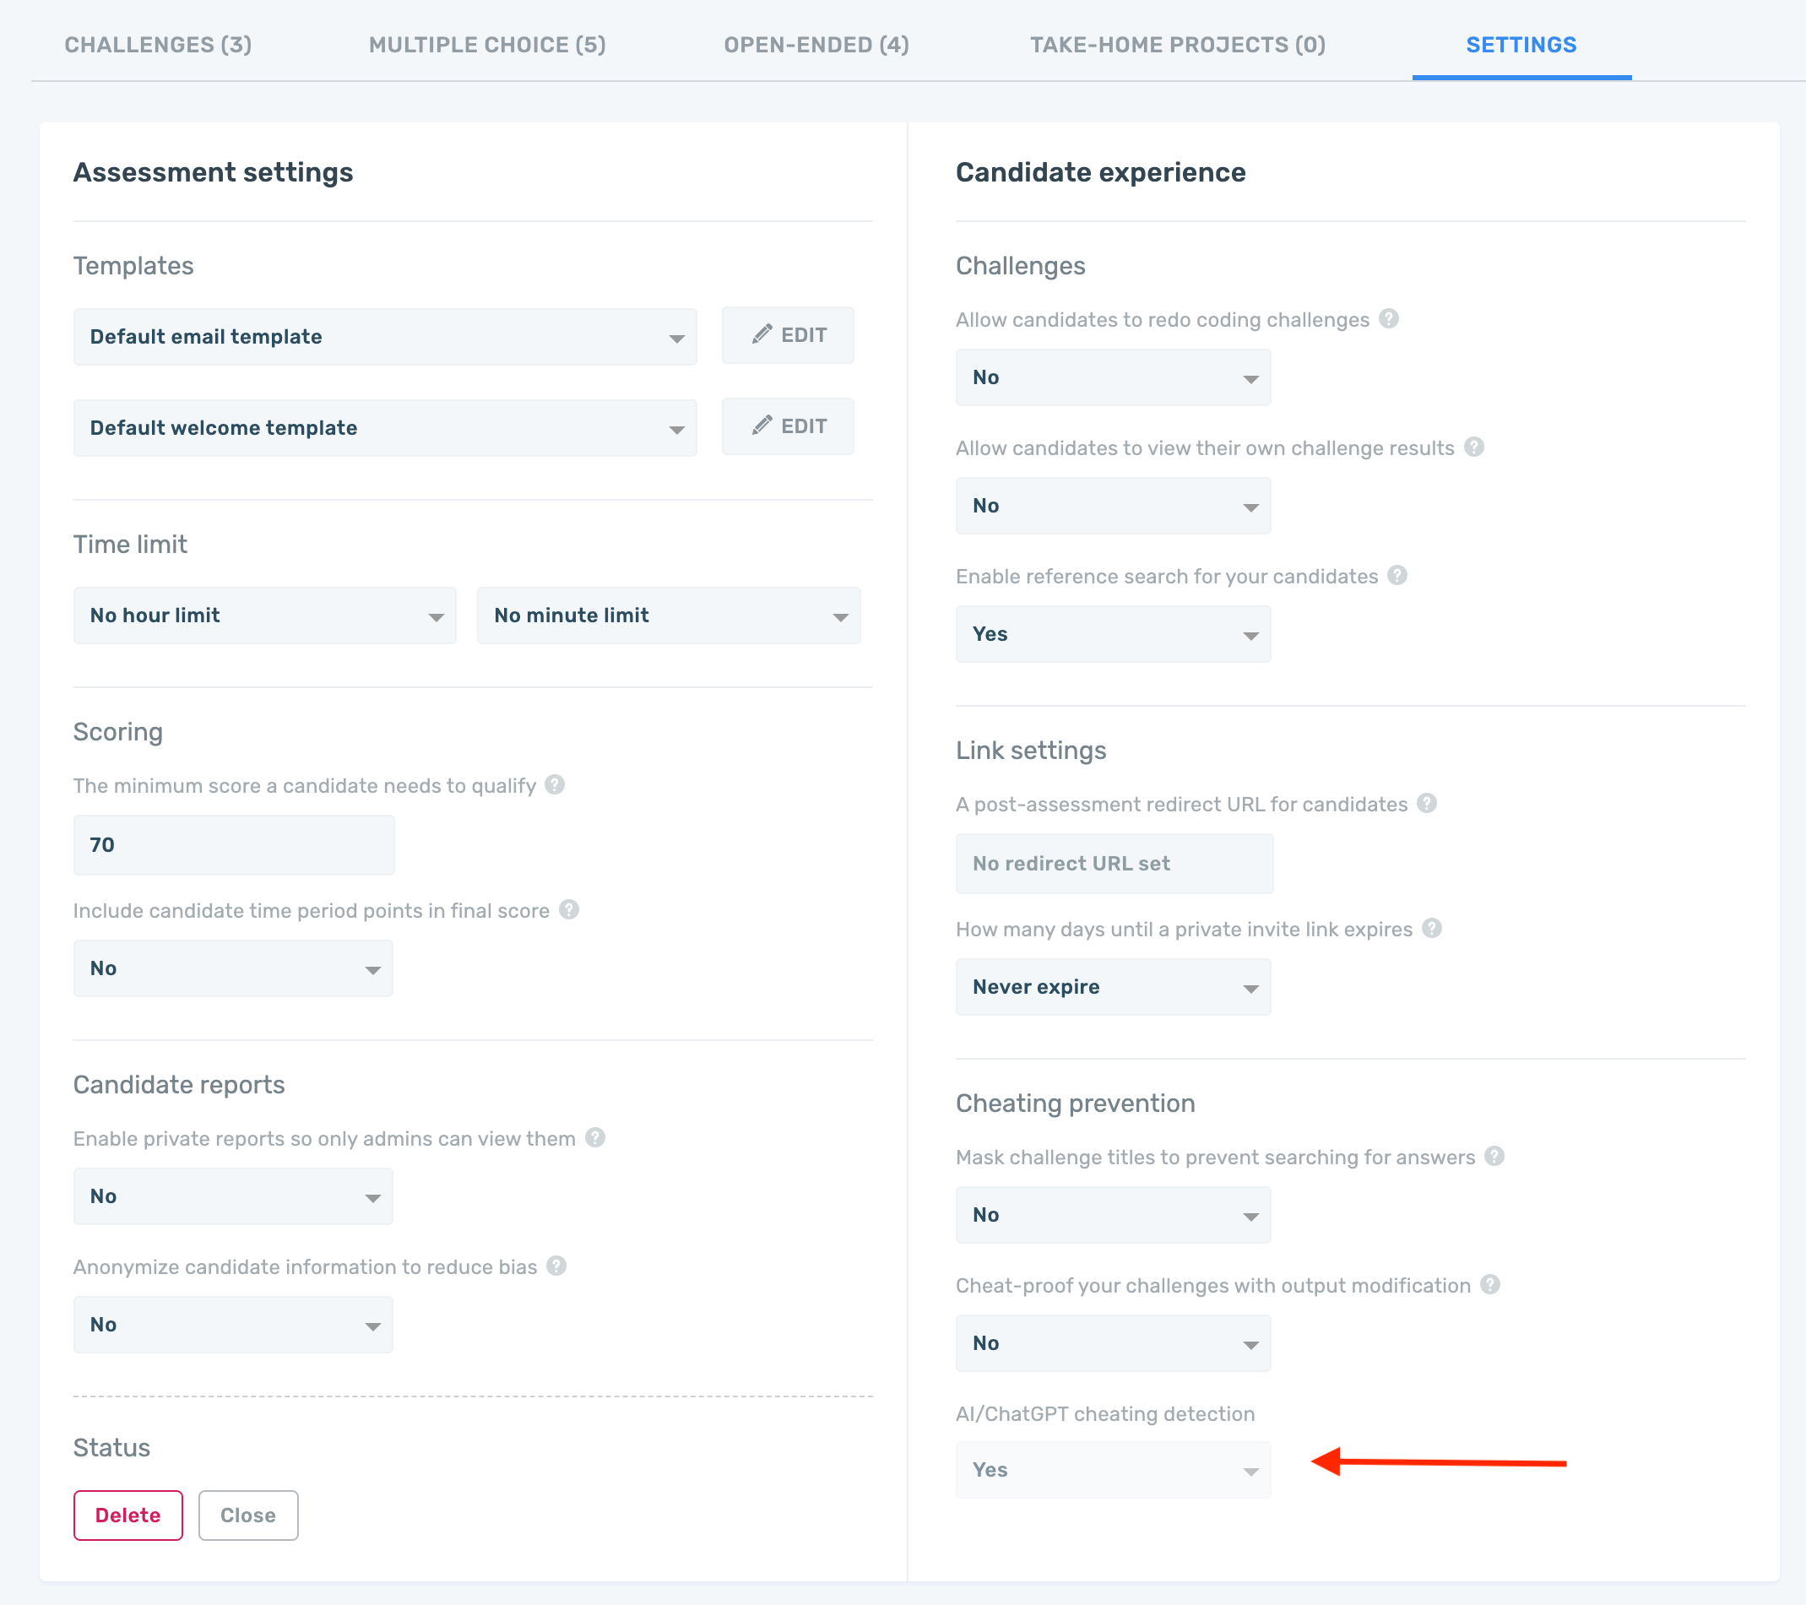Open the reference search Yes dropdown
This screenshot has height=1605, width=1806.
(x=1114, y=633)
